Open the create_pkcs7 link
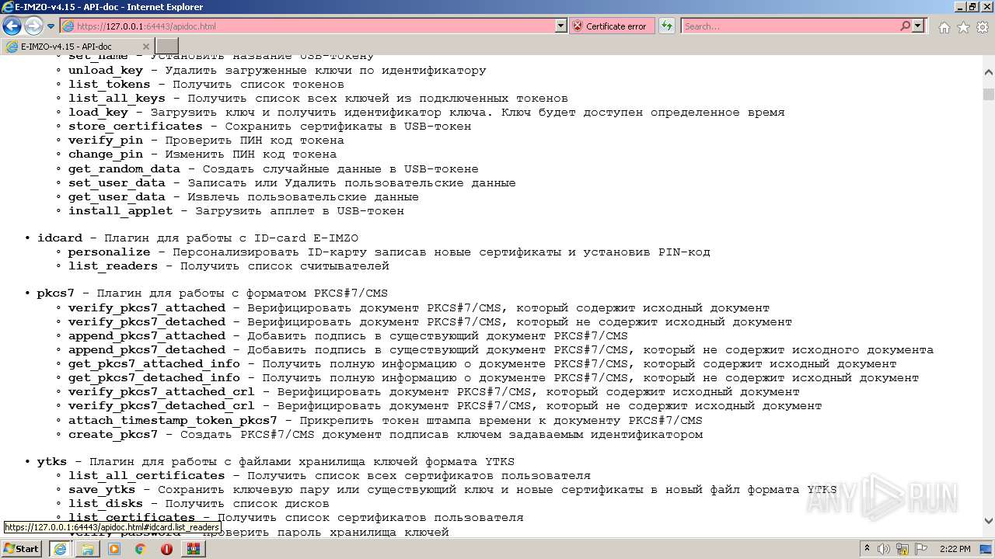 [113, 435]
